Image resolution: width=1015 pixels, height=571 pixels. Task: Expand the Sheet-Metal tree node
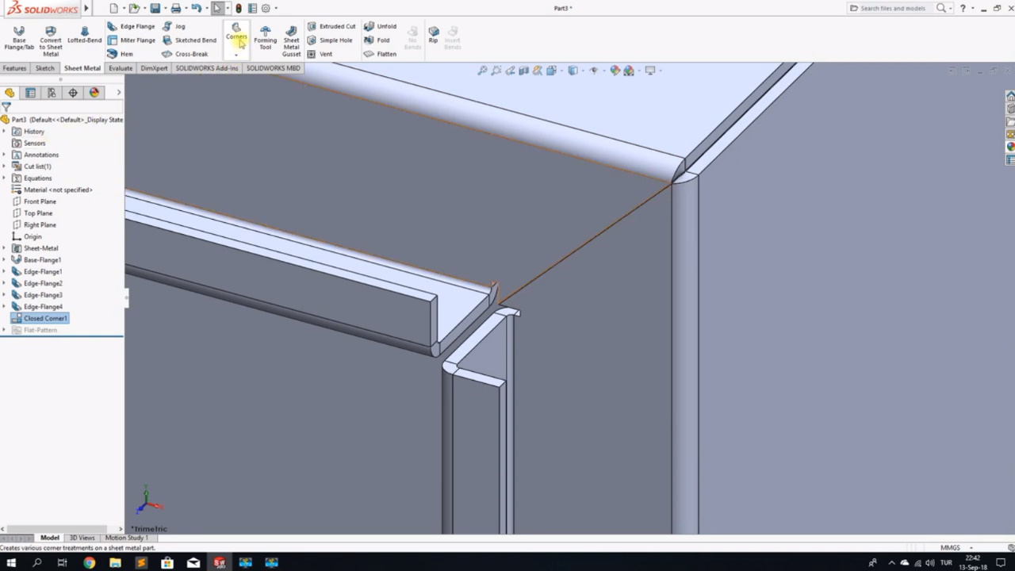[6, 247]
